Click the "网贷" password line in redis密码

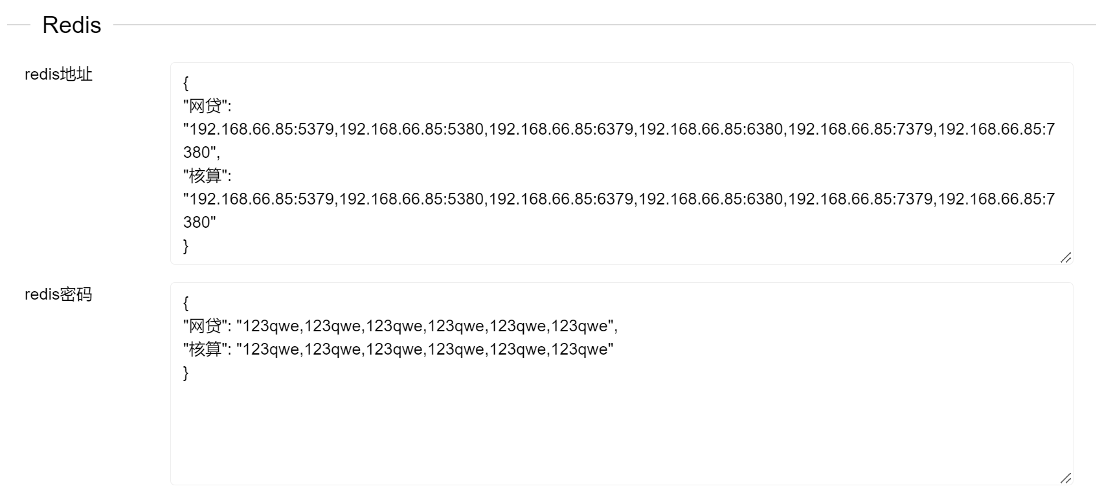pyautogui.click(x=401, y=325)
